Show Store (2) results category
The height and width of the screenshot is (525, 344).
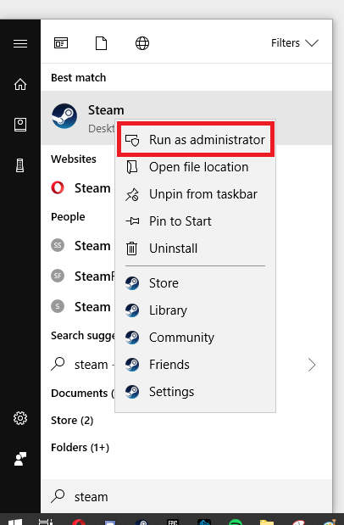point(72,420)
